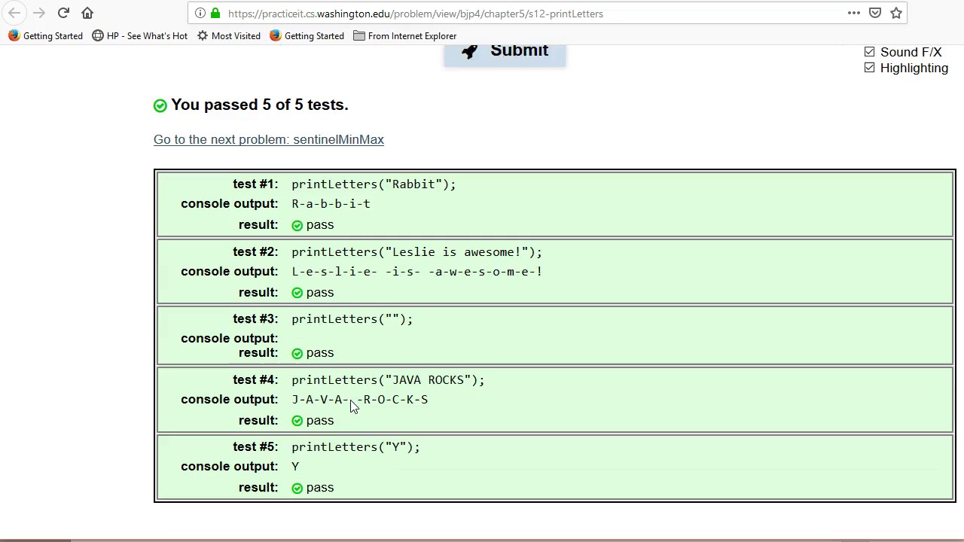The image size is (964, 542).
Task: Go to the browser Home page
Action: 87,13
